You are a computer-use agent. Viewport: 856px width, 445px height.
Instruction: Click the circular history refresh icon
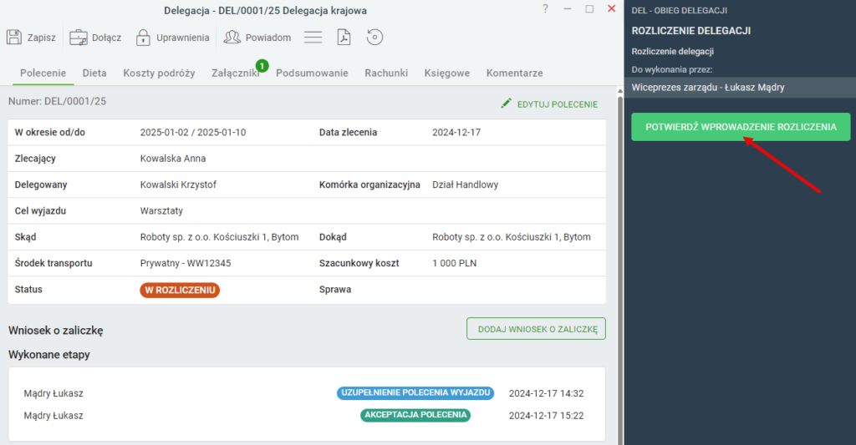click(x=374, y=37)
